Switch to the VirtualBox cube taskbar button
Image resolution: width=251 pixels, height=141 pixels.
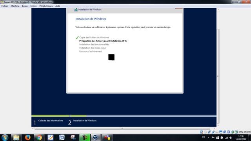[x=96, y=137]
